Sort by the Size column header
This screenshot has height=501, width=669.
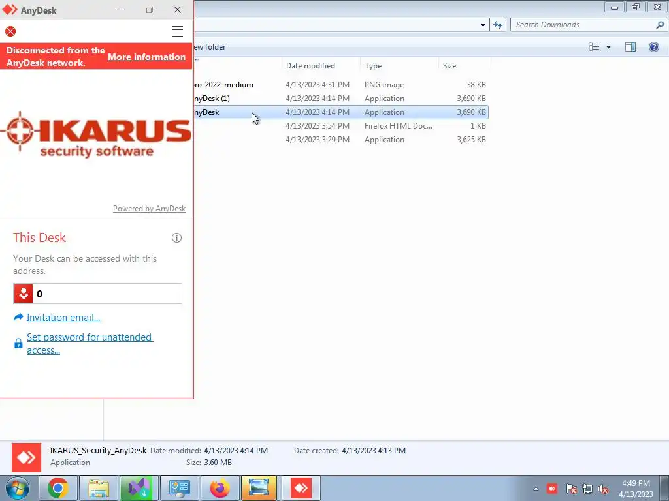click(465, 66)
